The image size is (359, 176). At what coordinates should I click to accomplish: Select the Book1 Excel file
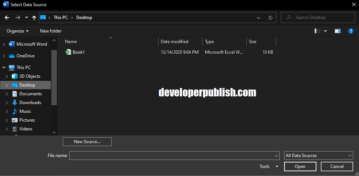[79, 52]
